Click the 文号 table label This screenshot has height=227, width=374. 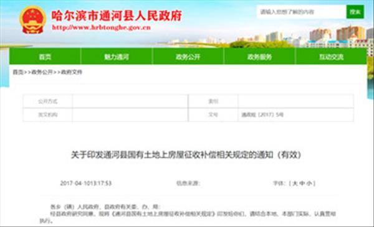213,114
